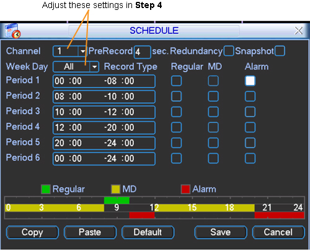This screenshot has width=310, height=250.
Task: Click the timeline at the 9 hour marker
Action: [x=117, y=207]
